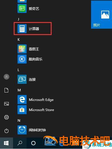Image resolution: width=112 pixels, height=149 pixels.
Task: Open the Microsoft Store icon
Action: click(x=22, y=110)
